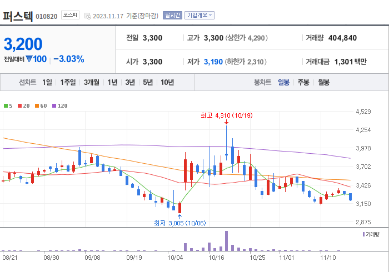Viewport: 389px width, 272px height.
Task: Select the 월봉 candlestick chart
Action: [324, 82]
